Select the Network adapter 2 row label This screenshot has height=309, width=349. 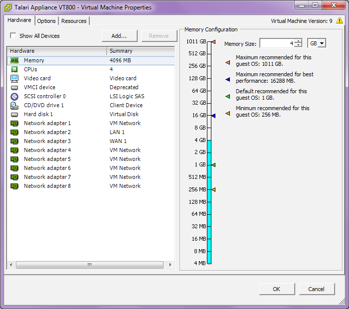[47, 132]
